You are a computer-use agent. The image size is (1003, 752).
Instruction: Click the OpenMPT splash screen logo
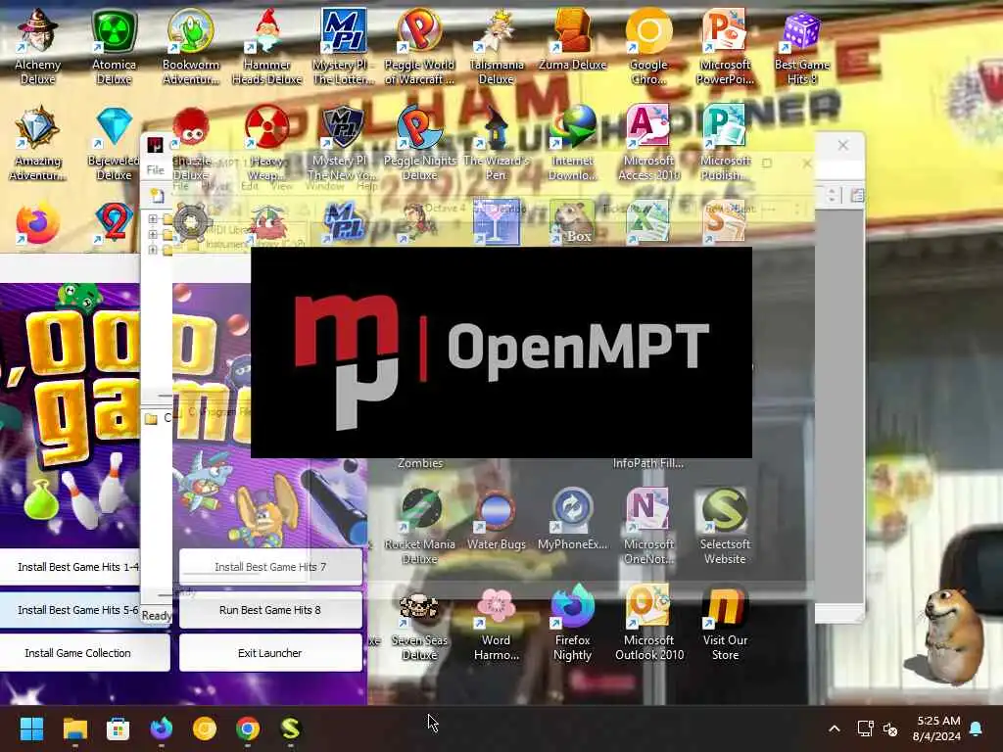(x=501, y=352)
